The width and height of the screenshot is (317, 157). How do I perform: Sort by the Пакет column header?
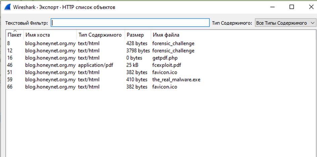click(14, 35)
